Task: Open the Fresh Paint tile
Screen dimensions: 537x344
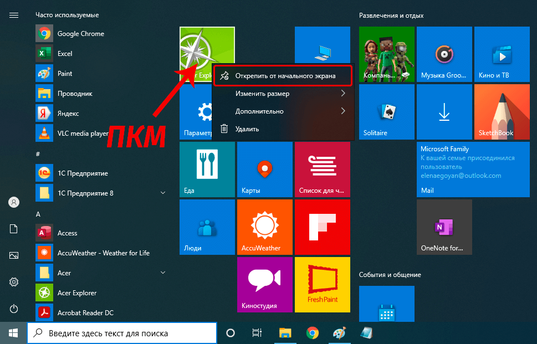Action: coord(322,284)
